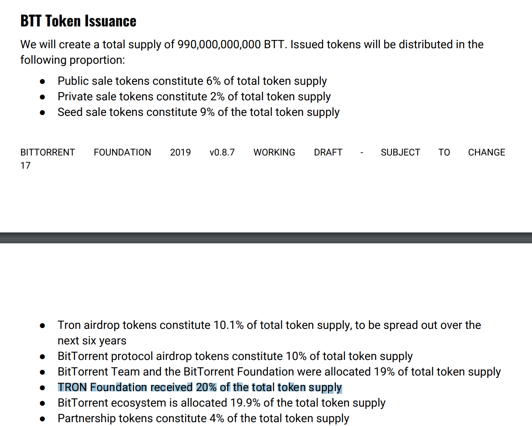Click the page number 17 in footer
This screenshot has width=532, height=426.
click(25, 166)
